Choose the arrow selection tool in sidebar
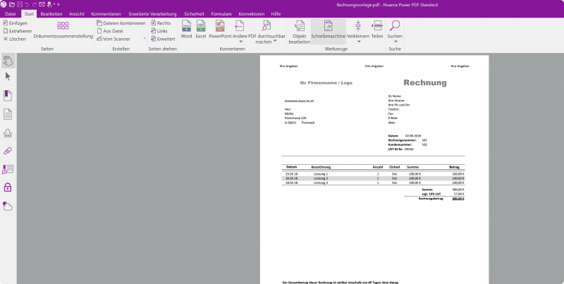Viewport: 564px width, 284px height. pyautogui.click(x=8, y=76)
